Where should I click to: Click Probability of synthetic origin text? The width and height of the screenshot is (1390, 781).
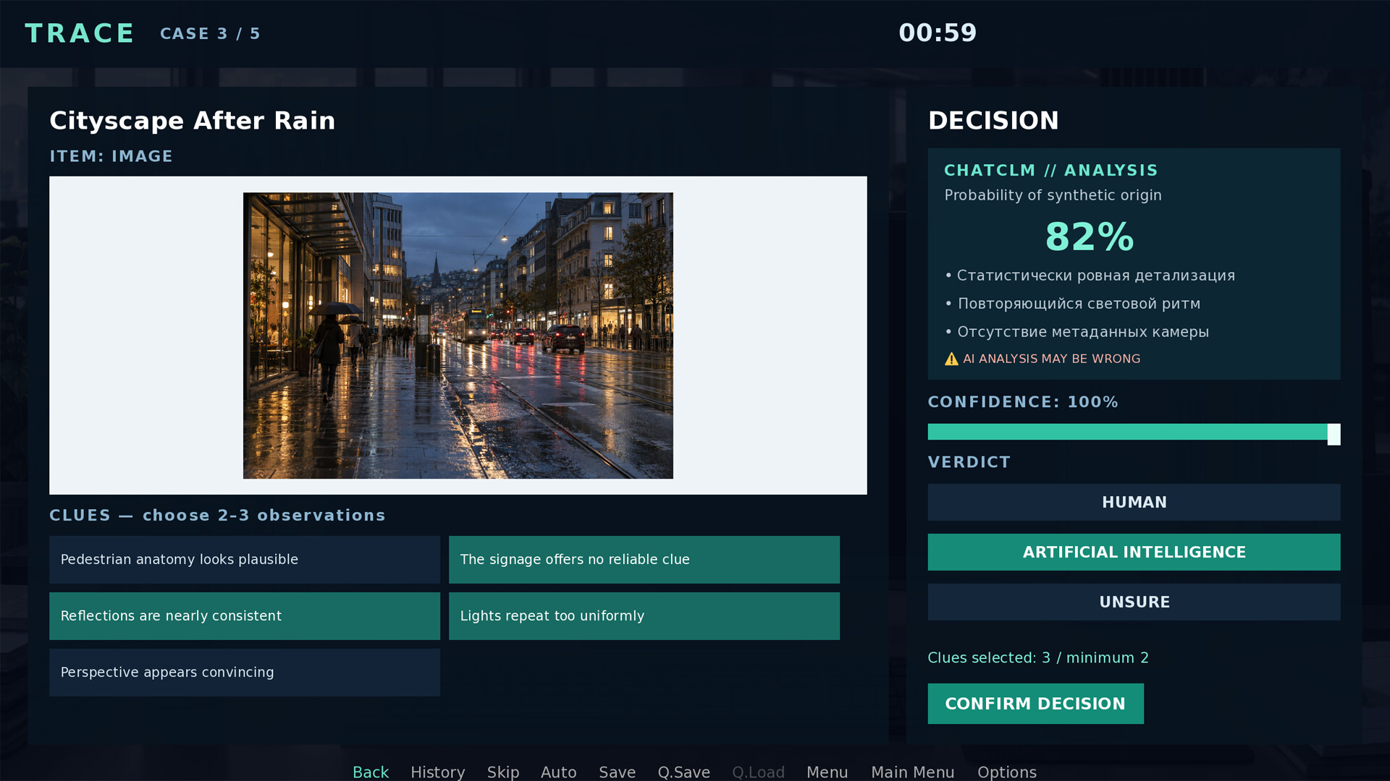tap(1053, 195)
